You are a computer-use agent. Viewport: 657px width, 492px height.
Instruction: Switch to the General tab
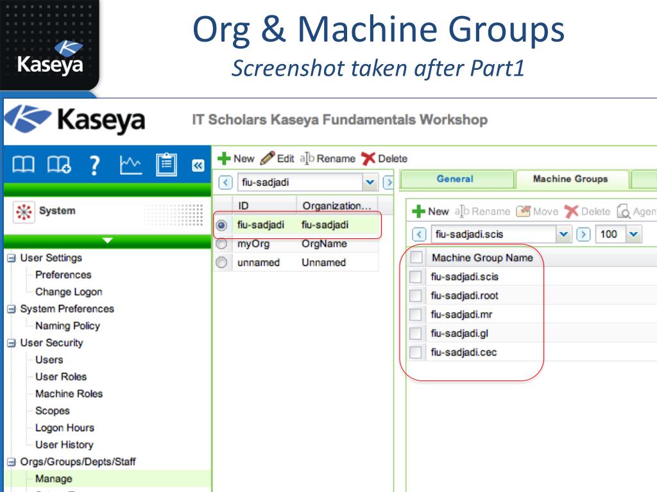click(x=456, y=179)
